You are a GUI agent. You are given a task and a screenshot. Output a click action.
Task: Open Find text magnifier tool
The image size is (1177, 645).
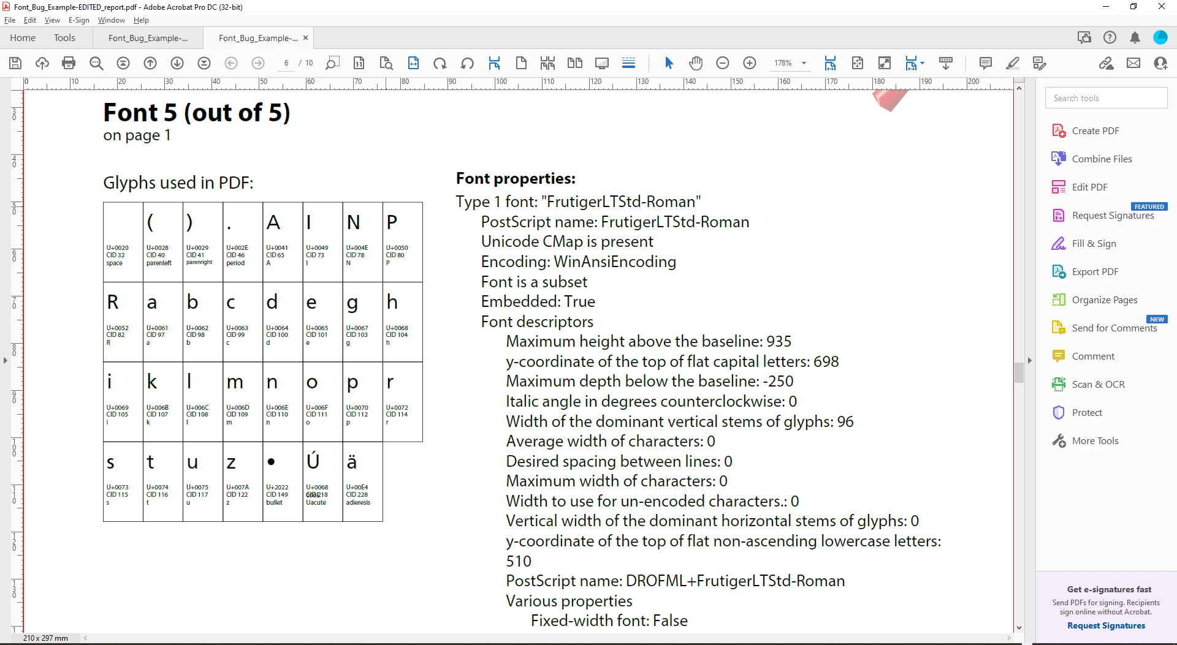[96, 63]
